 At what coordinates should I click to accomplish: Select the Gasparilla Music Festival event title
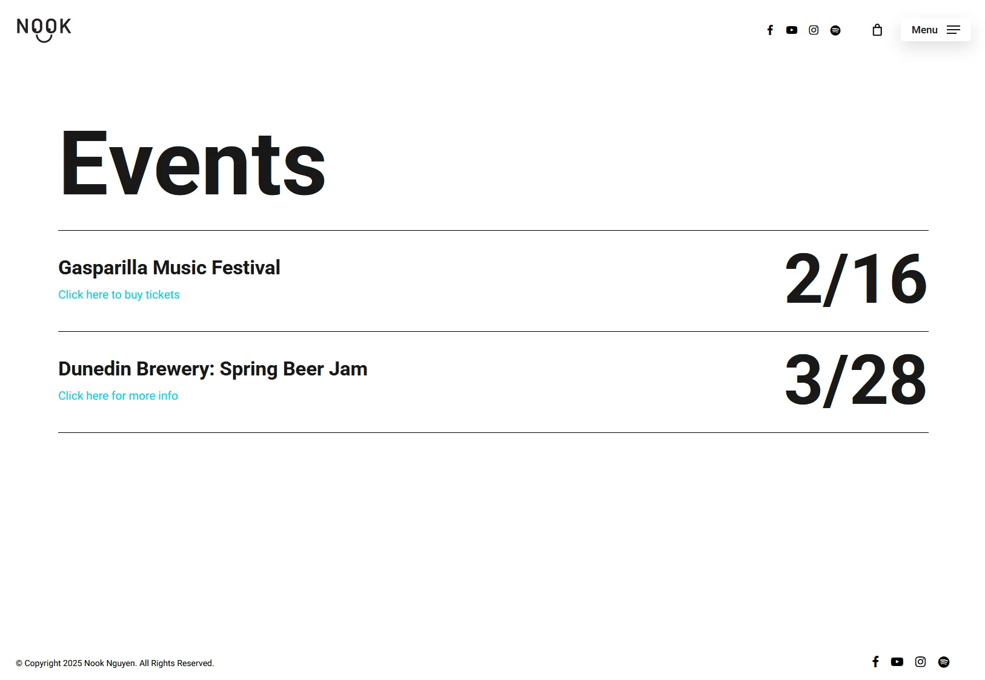pyautogui.click(x=169, y=268)
